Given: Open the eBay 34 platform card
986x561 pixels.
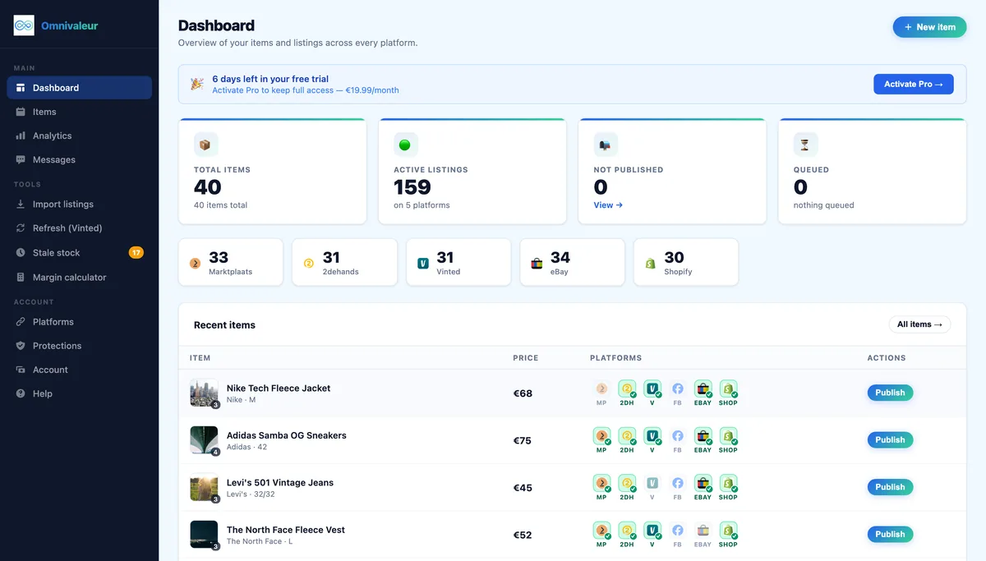Looking at the screenshot, I should pos(573,263).
